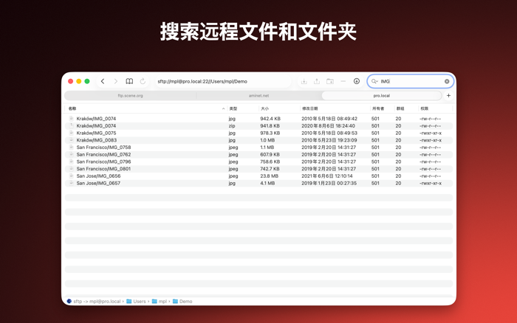
Task: Switch to the aminet.net tab
Action: pos(258,95)
